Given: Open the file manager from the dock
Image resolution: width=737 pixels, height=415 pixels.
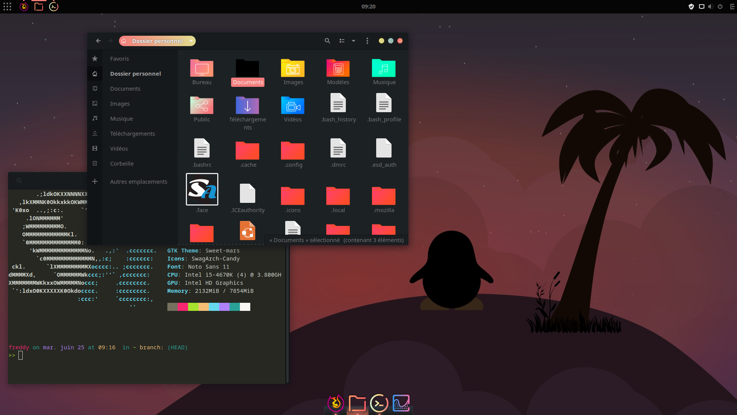Looking at the screenshot, I should coord(357,403).
